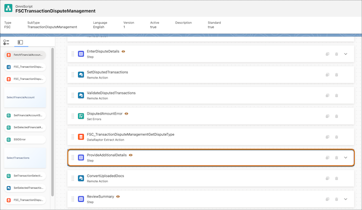Click ConvertUploadedDocs remote action icon

(81, 178)
